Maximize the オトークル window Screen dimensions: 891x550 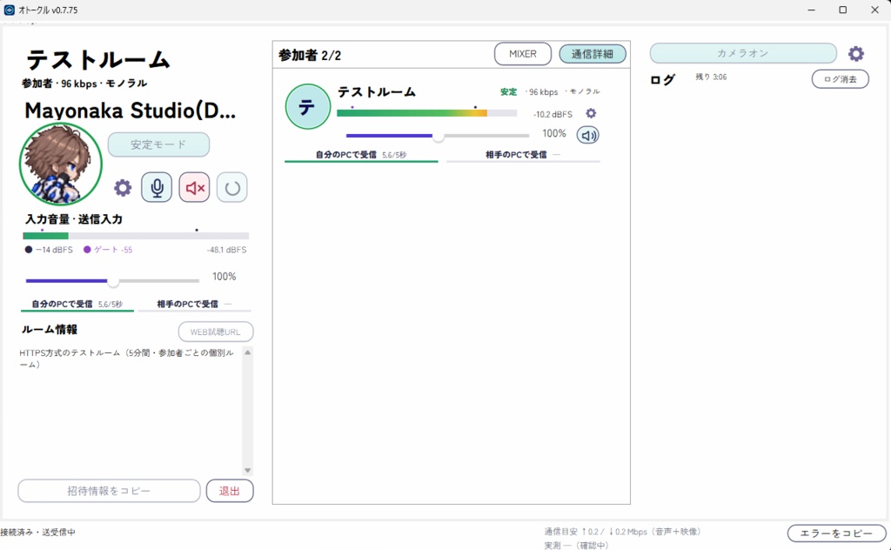click(x=843, y=10)
